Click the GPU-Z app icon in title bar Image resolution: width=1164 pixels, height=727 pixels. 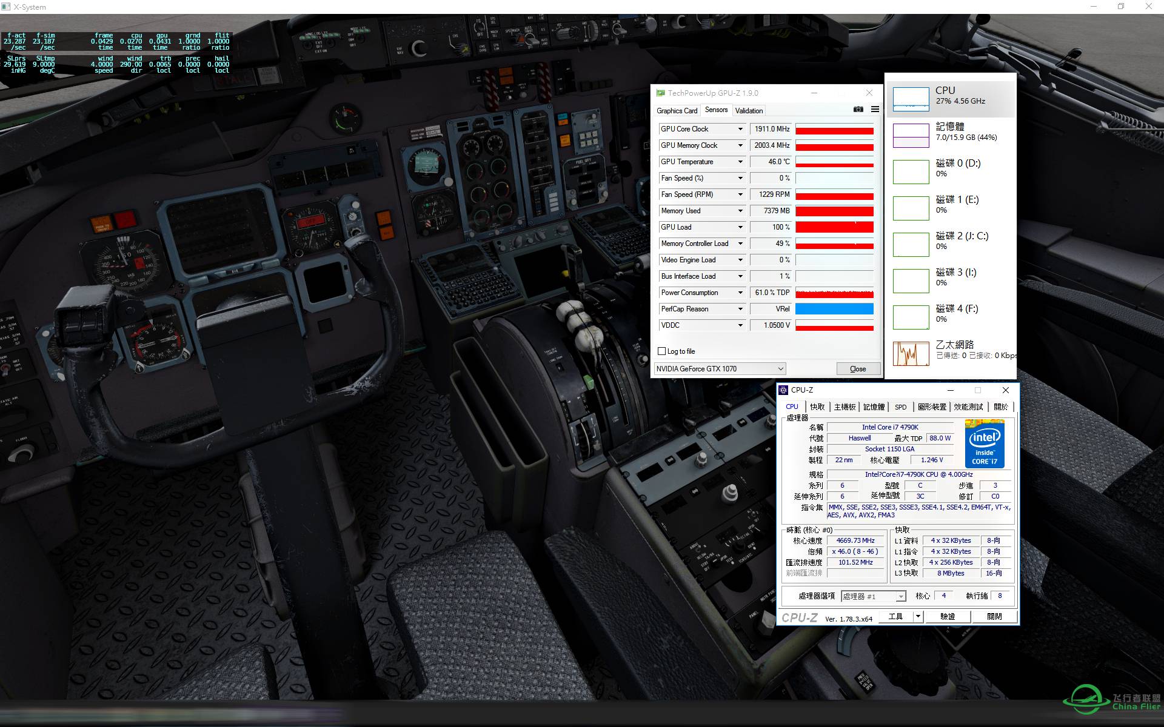660,93
